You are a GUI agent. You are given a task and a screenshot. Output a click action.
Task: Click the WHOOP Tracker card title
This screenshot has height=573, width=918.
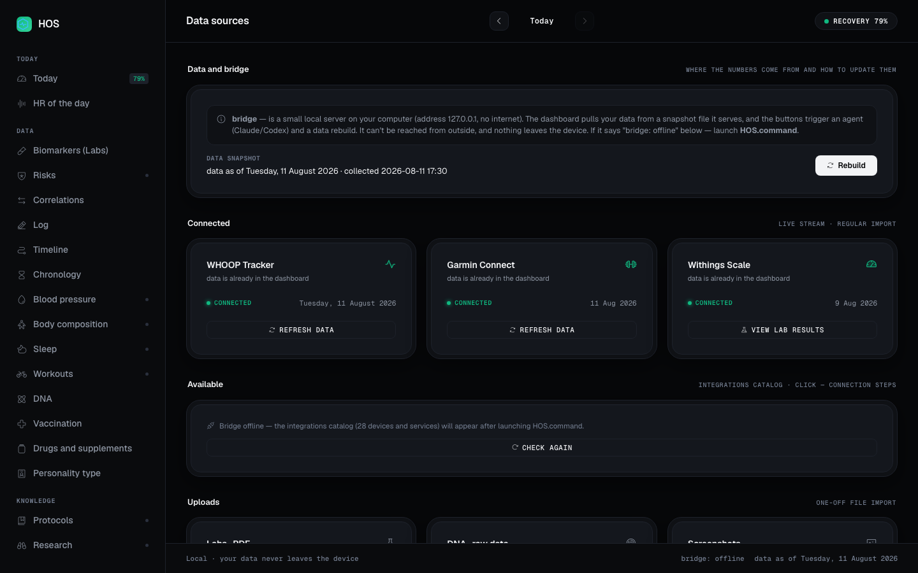pos(240,265)
